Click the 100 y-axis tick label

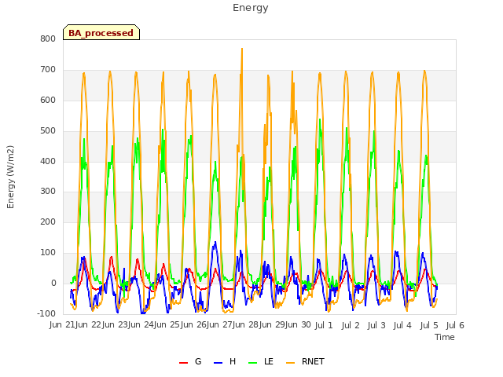48,253
